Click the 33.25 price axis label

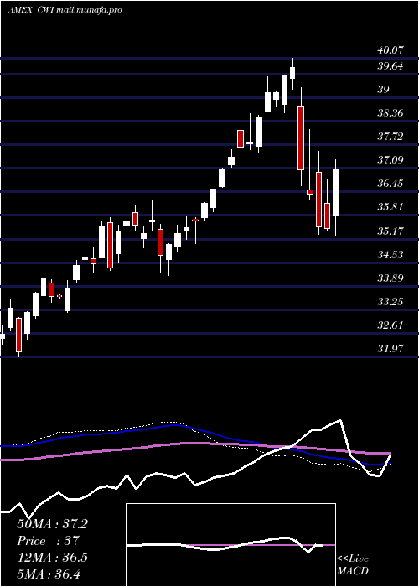(390, 302)
